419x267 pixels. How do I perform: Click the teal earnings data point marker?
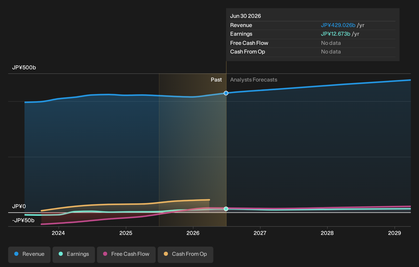pos(226,209)
